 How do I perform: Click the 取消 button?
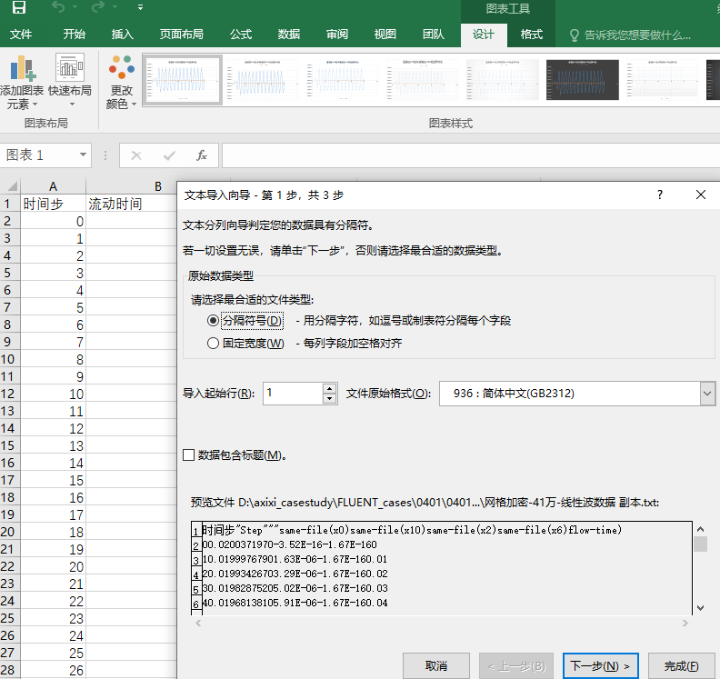(436, 665)
